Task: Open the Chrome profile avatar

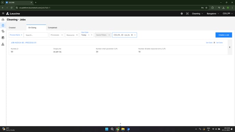Action: (x=228, y=8)
